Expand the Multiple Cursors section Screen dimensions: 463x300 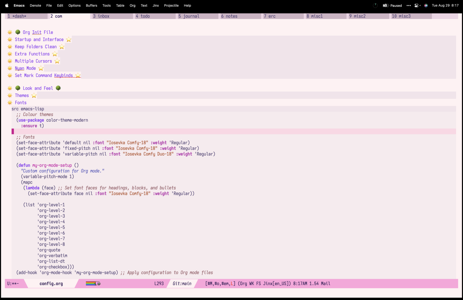(x=33, y=61)
